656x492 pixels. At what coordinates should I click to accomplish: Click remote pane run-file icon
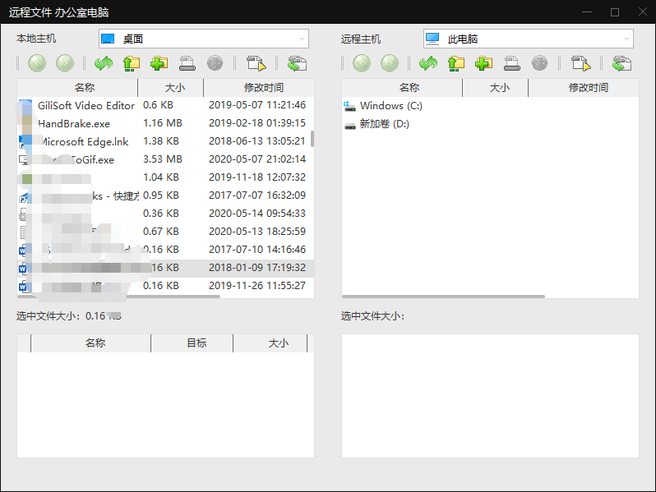coord(580,63)
